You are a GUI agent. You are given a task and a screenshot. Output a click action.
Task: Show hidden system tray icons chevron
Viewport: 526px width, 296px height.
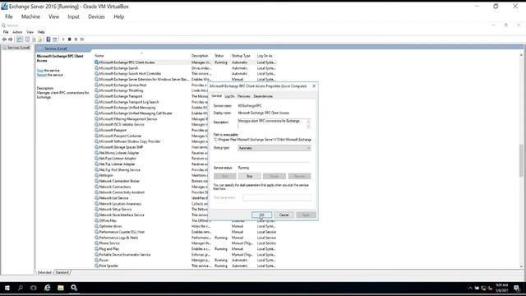[470, 288]
